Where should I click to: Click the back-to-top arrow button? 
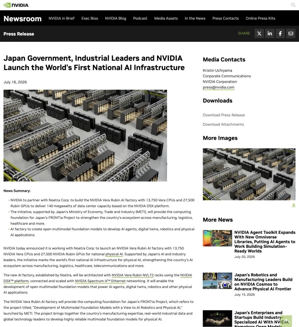click(x=286, y=321)
